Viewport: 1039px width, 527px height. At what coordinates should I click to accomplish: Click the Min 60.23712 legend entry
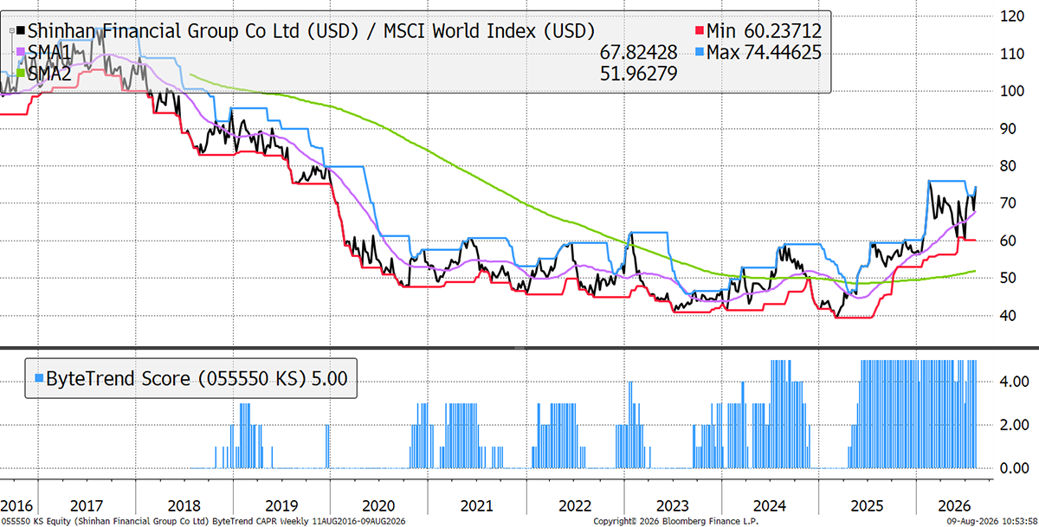coord(764,32)
